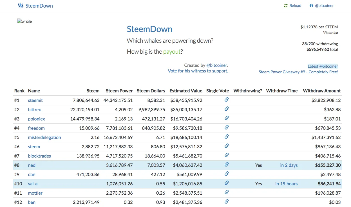Open the blocktrades account link
This screenshot has width=351, height=207.
[x=39, y=156]
